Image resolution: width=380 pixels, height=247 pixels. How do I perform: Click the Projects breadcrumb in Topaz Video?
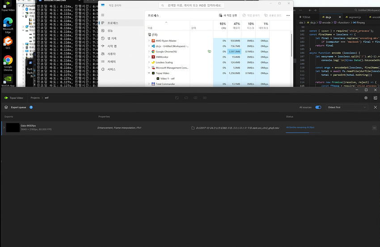35,98
